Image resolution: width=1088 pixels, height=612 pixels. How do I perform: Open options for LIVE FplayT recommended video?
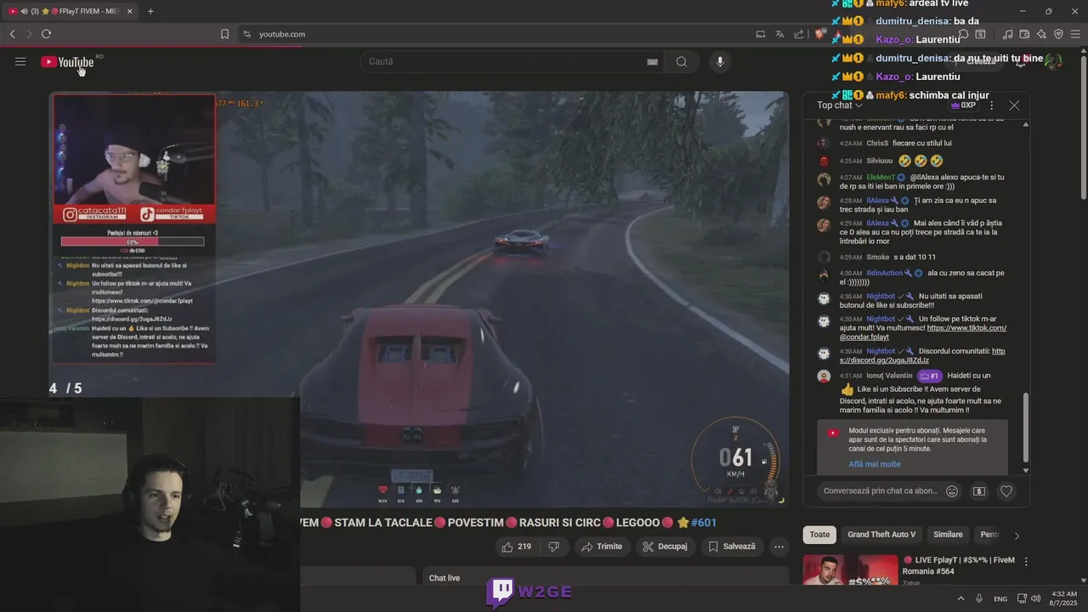point(1026,562)
